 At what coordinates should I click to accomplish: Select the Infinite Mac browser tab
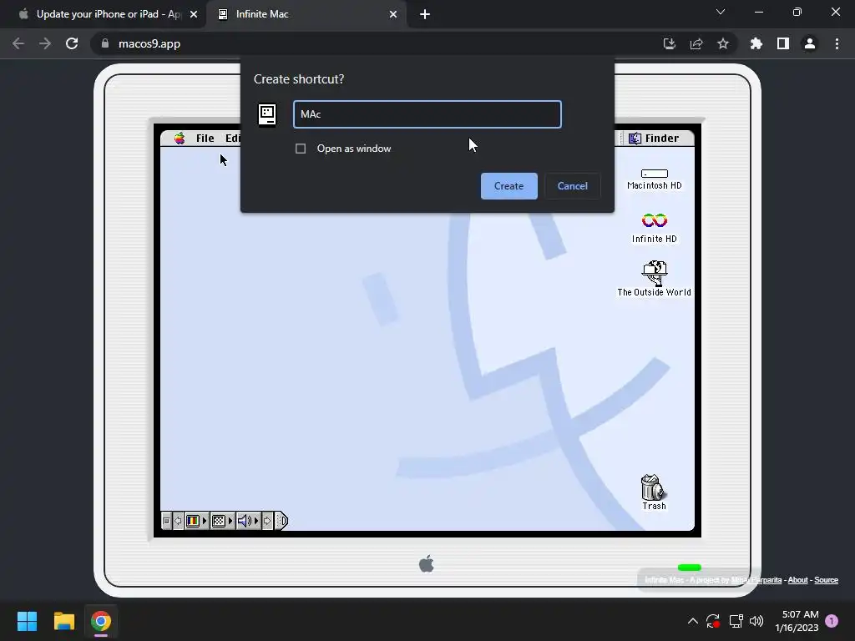(307, 14)
